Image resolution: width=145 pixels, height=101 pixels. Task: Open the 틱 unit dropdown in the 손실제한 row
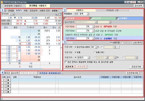click(93, 38)
